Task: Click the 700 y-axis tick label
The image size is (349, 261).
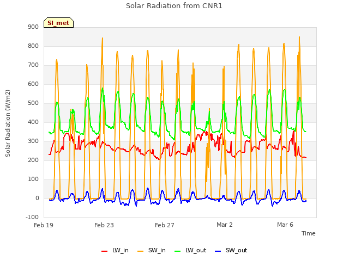Action: pos(33,65)
